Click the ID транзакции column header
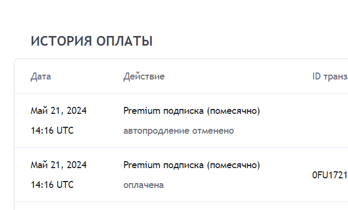The width and height of the screenshot is (348, 210). 330,76
